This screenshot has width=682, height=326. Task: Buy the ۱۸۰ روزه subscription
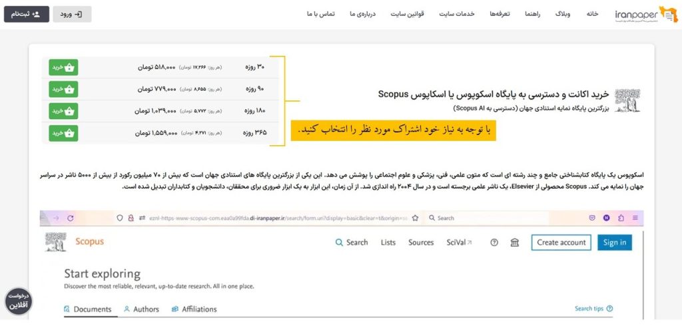(63, 111)
